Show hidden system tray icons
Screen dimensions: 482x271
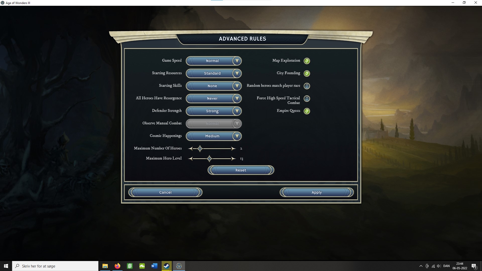pyautogui.click(x=421, y=266)
